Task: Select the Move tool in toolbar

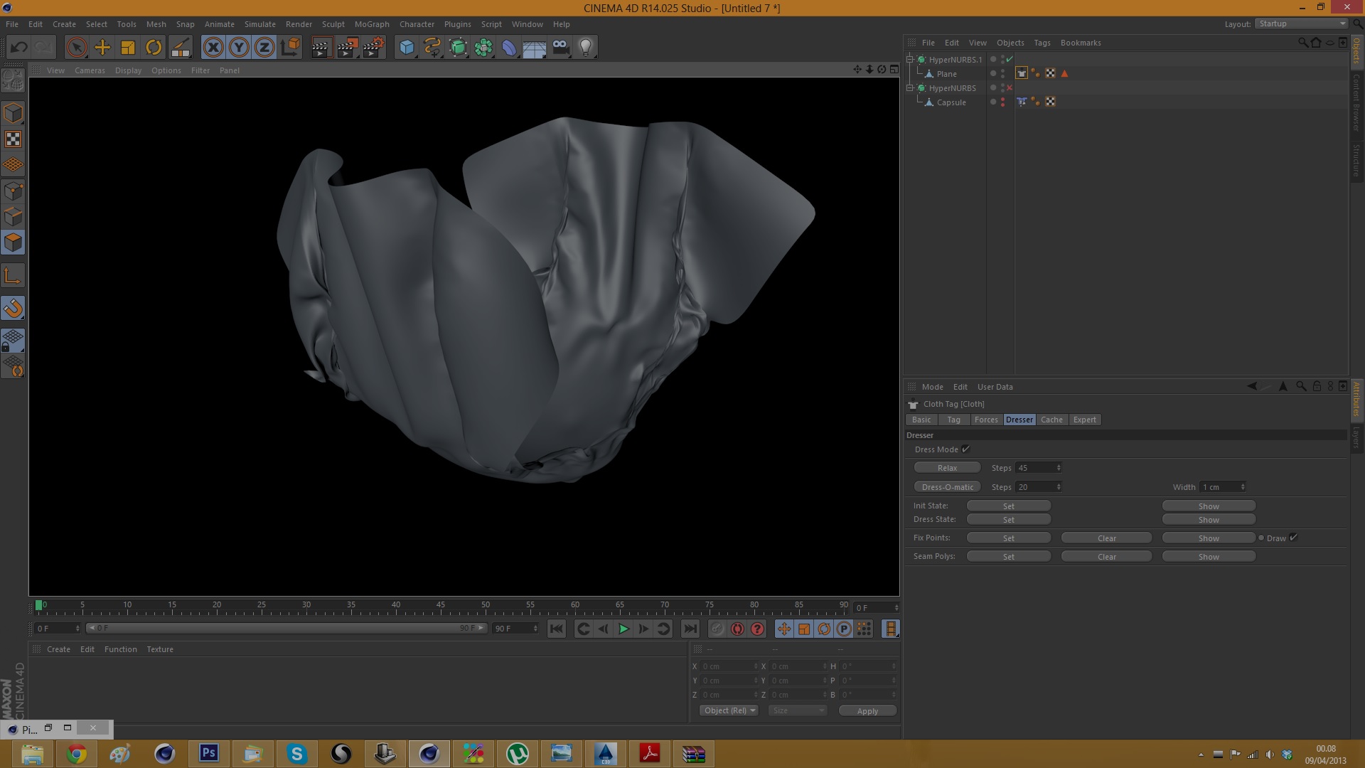Action: point(102,48)
